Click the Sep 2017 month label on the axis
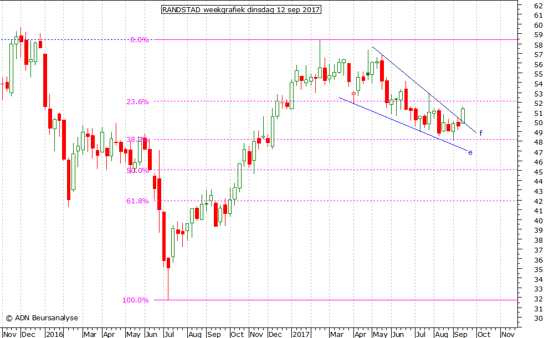 (461, 334)
